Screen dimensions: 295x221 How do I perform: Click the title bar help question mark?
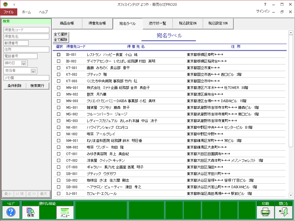265,4
